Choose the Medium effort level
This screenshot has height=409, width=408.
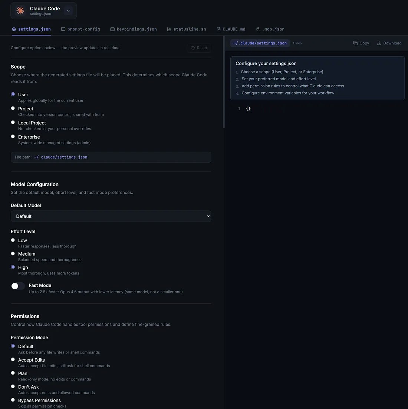[x=13, y=253]
